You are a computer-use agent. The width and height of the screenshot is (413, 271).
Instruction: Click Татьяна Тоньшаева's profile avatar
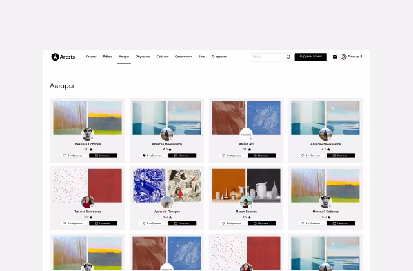(x=87, y=202)
